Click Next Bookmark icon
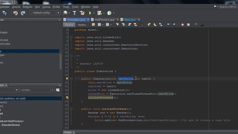 [155, 25]
